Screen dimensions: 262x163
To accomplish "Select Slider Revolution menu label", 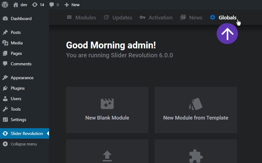I will pos(27,133).
